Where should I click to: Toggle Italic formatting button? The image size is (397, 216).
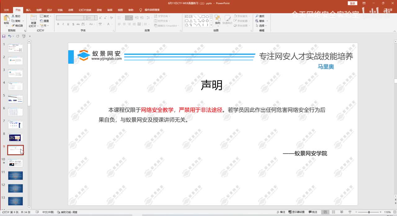pos(63,24)
